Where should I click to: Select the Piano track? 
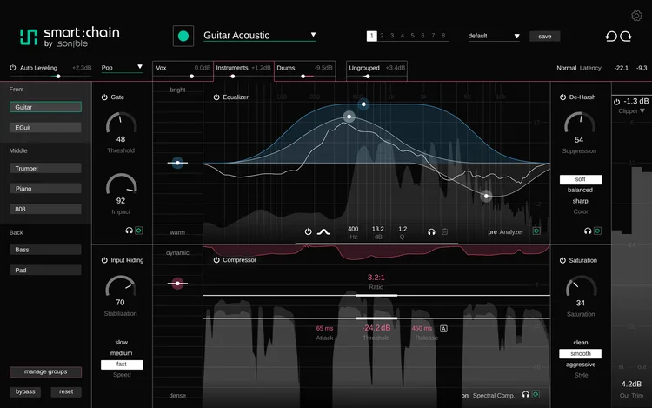[45, 189]
